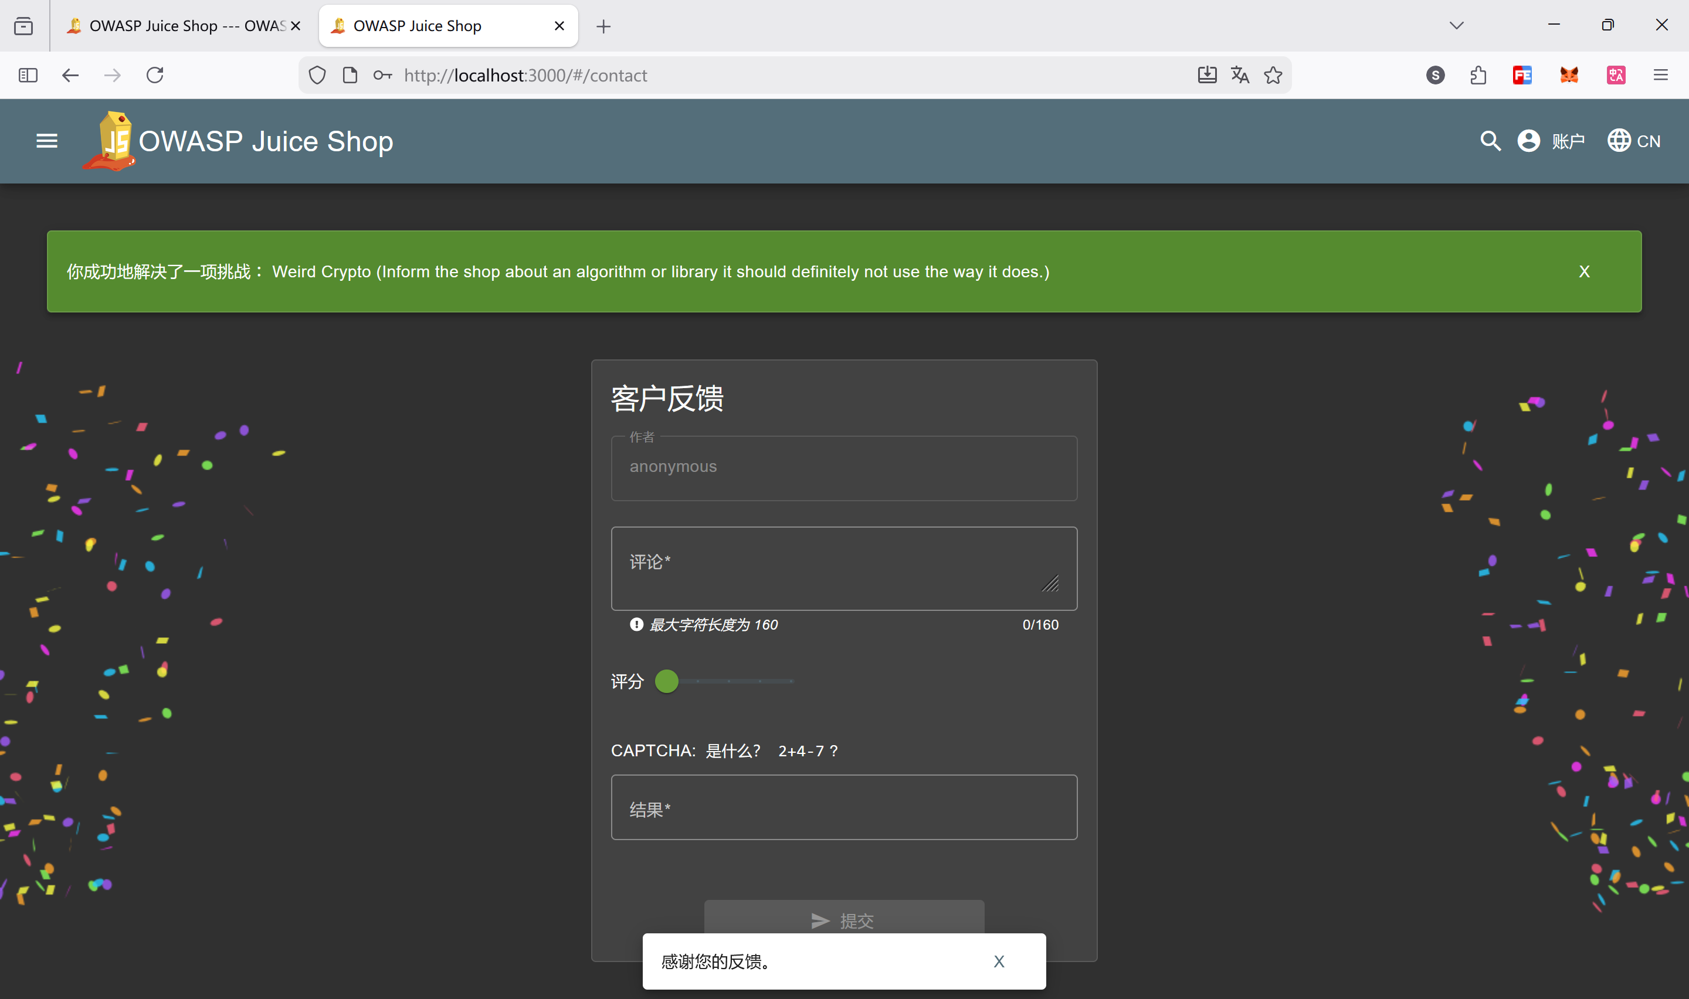Open the browser tab list chevron

point(1456,25)
